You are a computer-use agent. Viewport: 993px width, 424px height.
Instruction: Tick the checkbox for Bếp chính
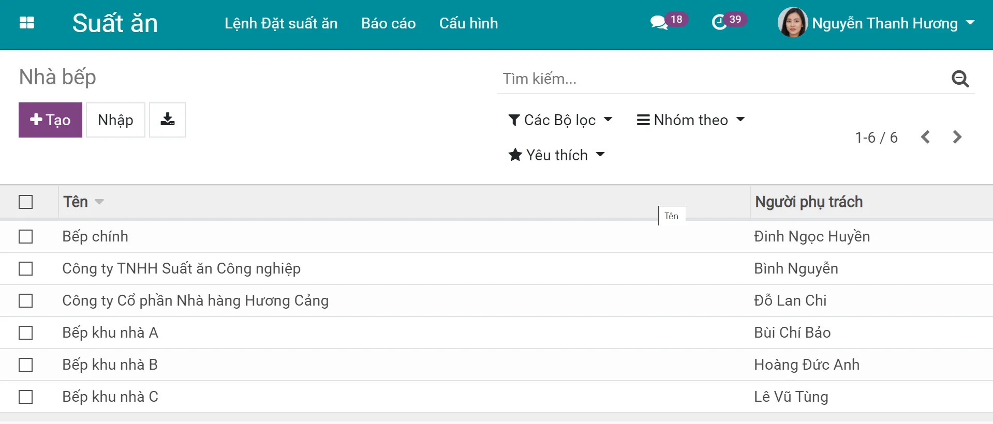coord(25,237)
